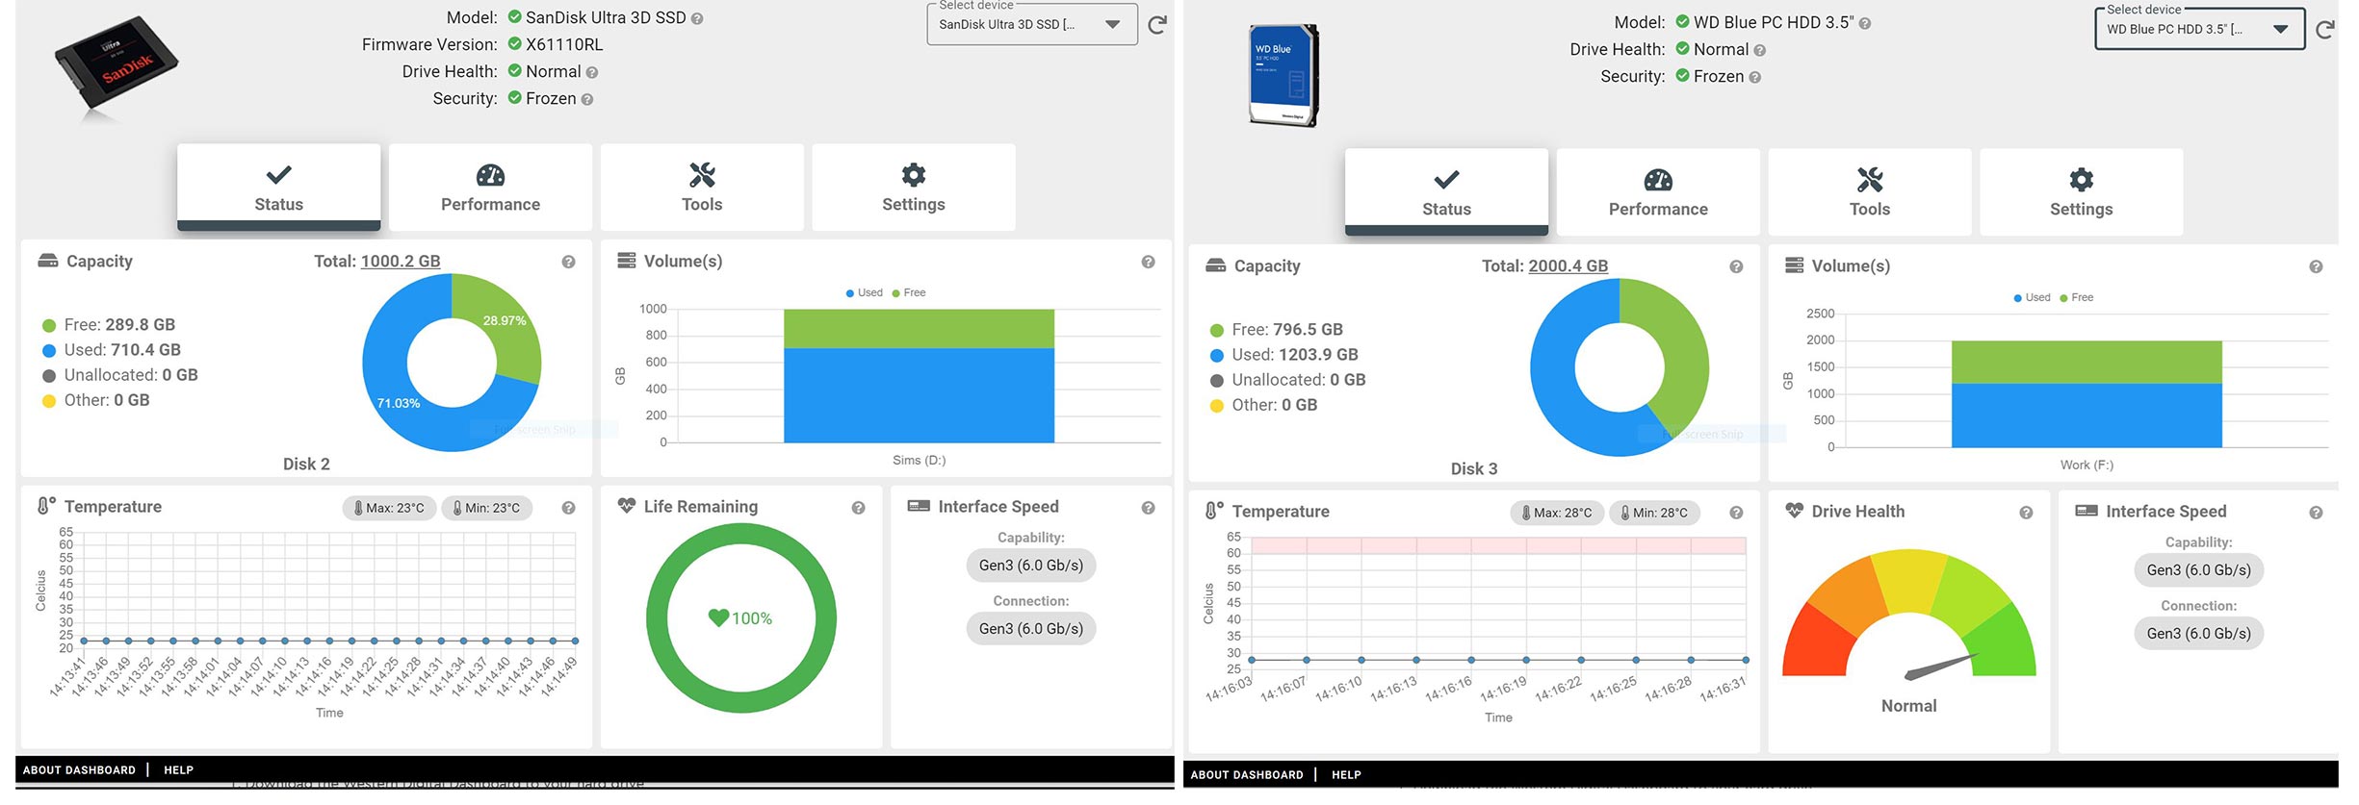Click About Dashboard link under SanDisk panel
The image size is (2359, 805).
[x=79, y=770]
